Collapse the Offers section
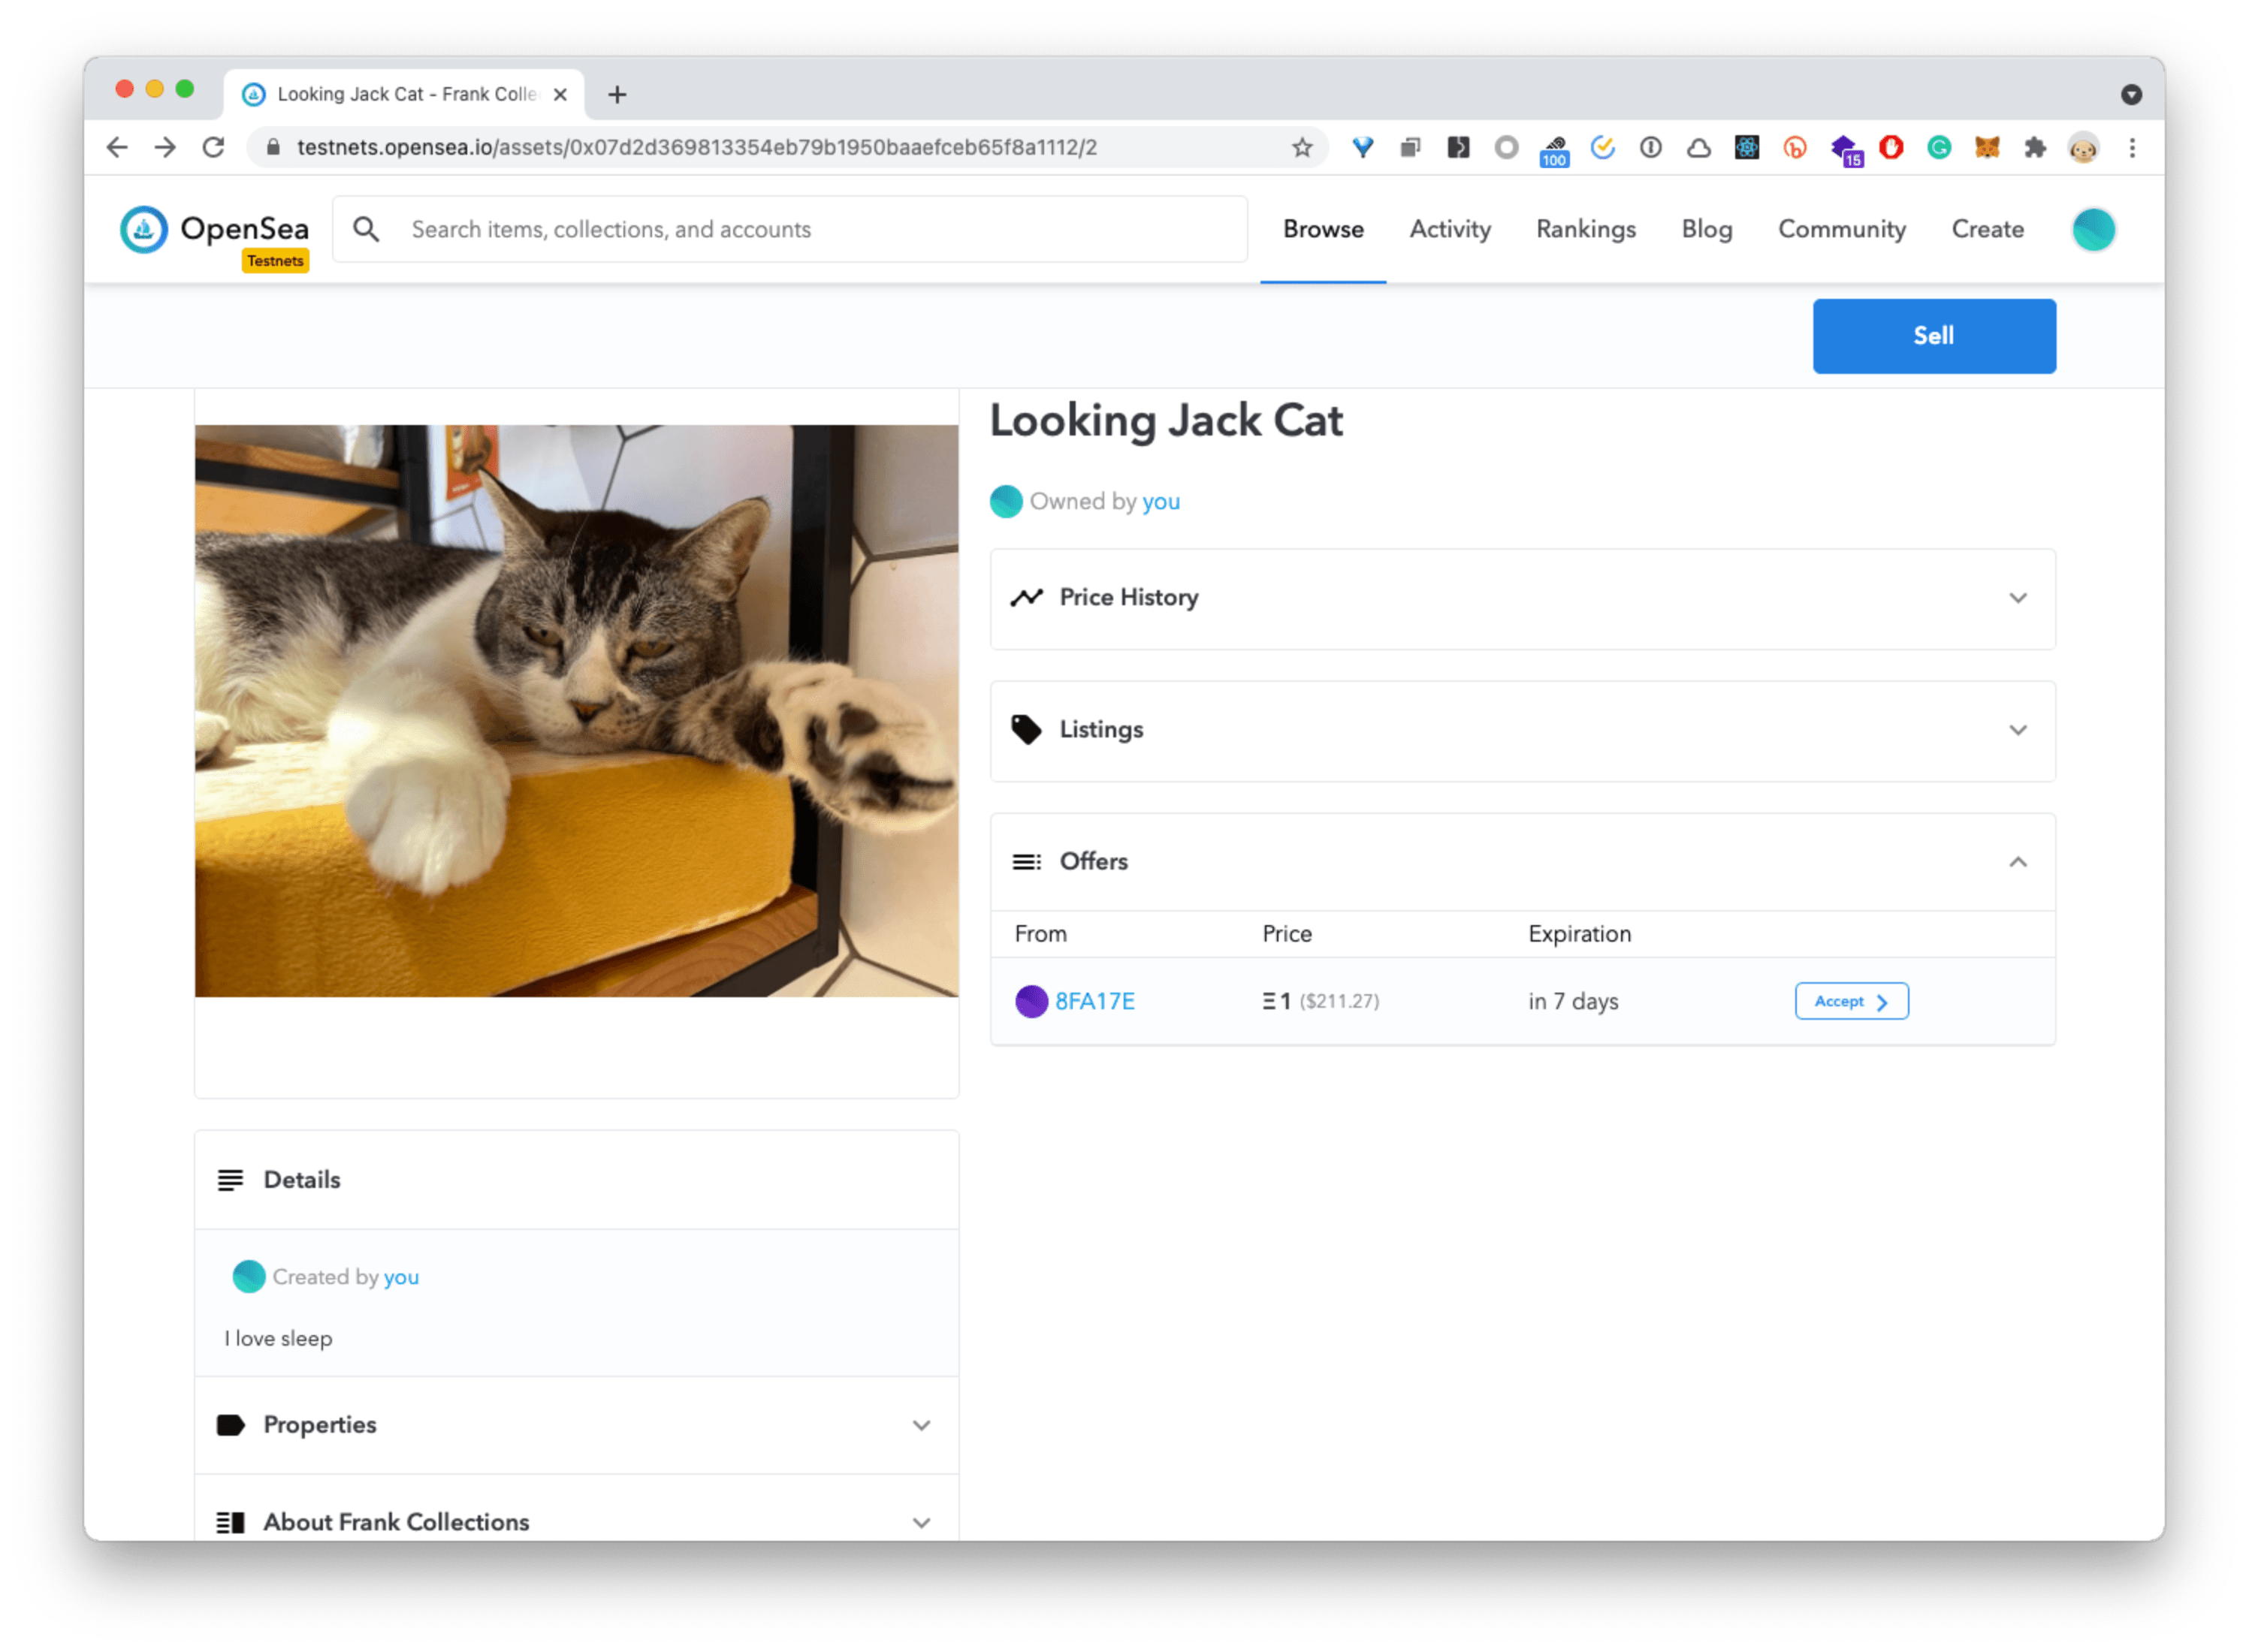The width and height of the screenshot is (2249, 1652). coord(2017,862)
